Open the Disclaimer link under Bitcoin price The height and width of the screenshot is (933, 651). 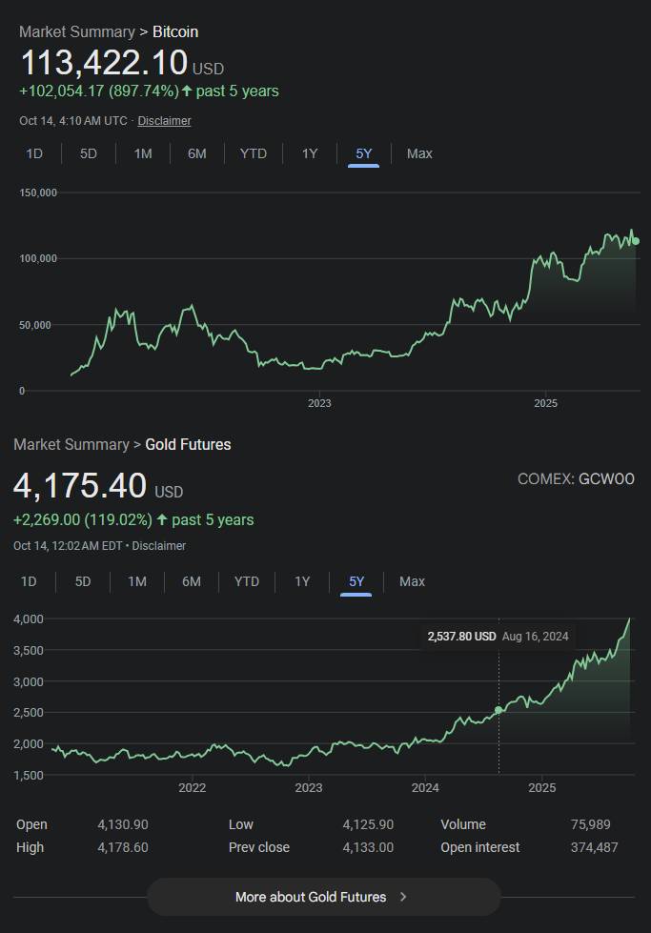(x=164, y=121)
